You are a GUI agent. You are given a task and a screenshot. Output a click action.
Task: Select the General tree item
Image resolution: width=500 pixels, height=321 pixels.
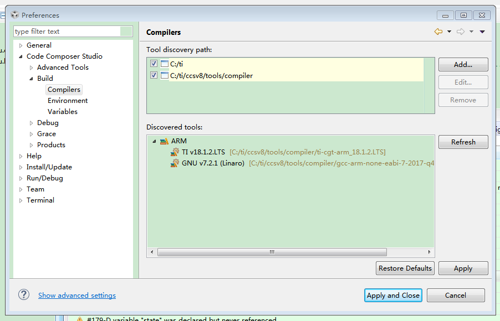coord(39,45)
